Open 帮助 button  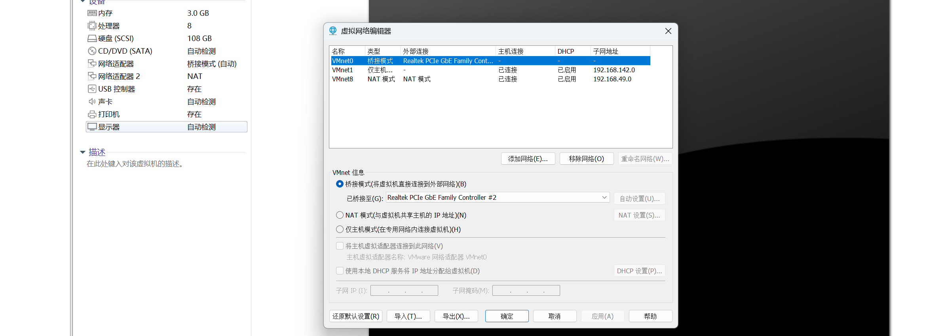[651, 316]
